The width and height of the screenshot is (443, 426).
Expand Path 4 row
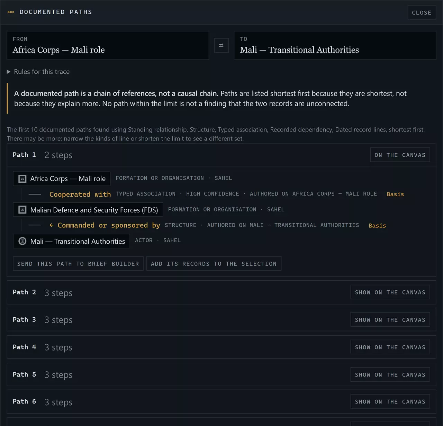pos(221,347)
